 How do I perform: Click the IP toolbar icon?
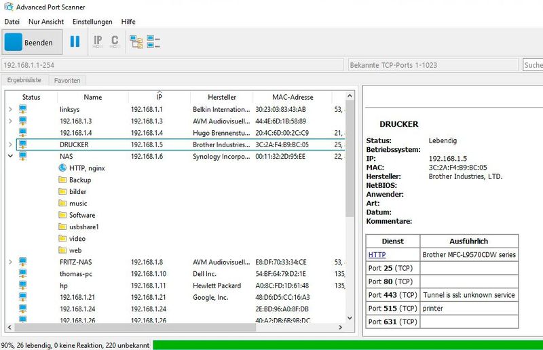(98, 41)
